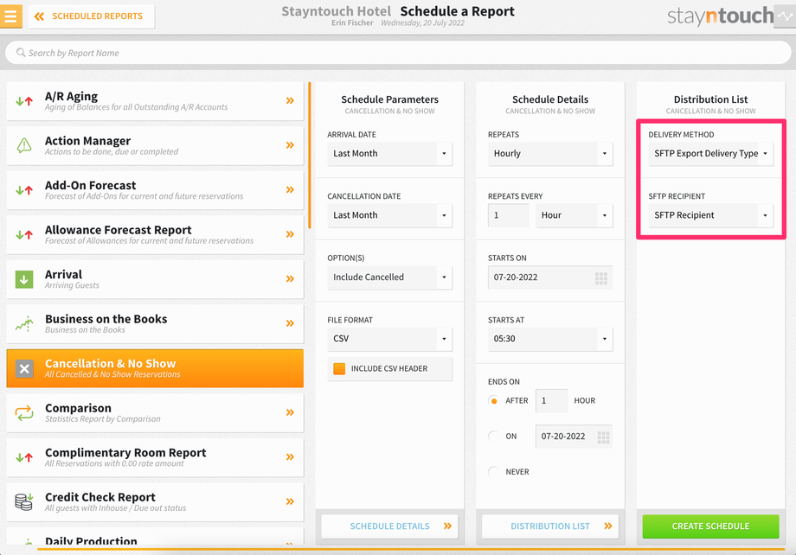The height and width of the screenshot is (555, 796).
Task: Select the Ends On After radio button
Action: [x=493, y=401]
